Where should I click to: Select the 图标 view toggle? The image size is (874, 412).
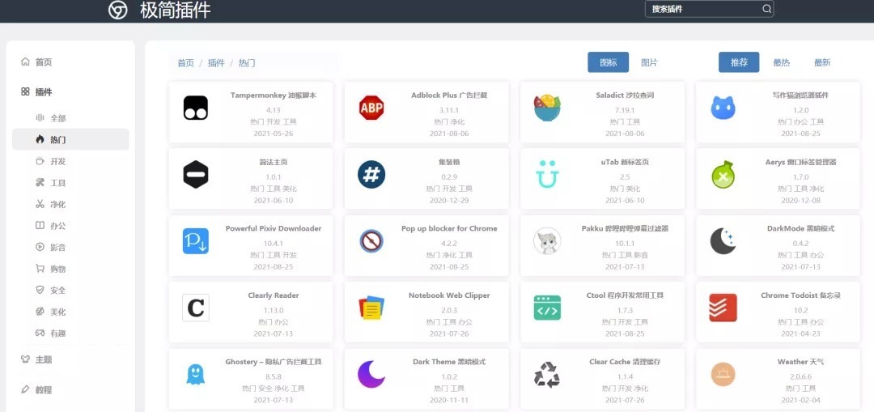coord(608,62)
